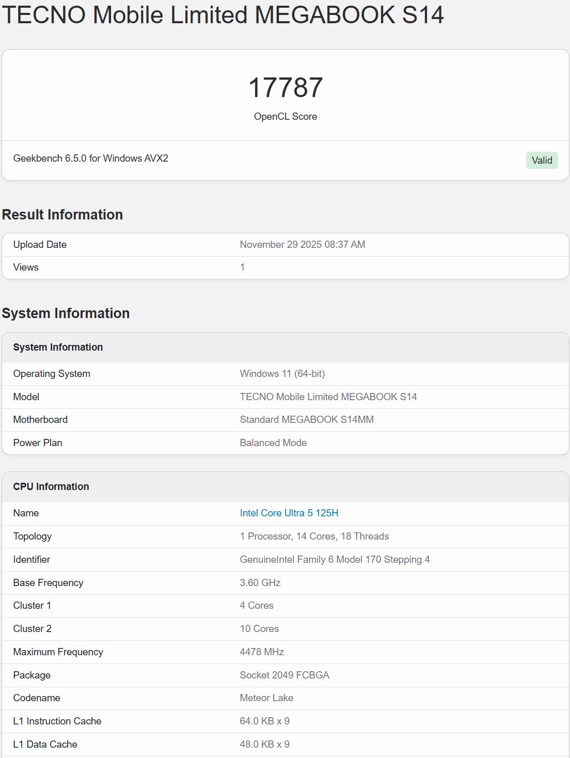Screen dimensions: 570x758
Task: Click the large System Information section heading
Action: coord(66,313)
